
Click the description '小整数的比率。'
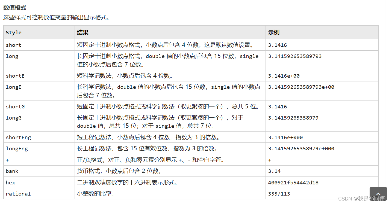point(95,194)
